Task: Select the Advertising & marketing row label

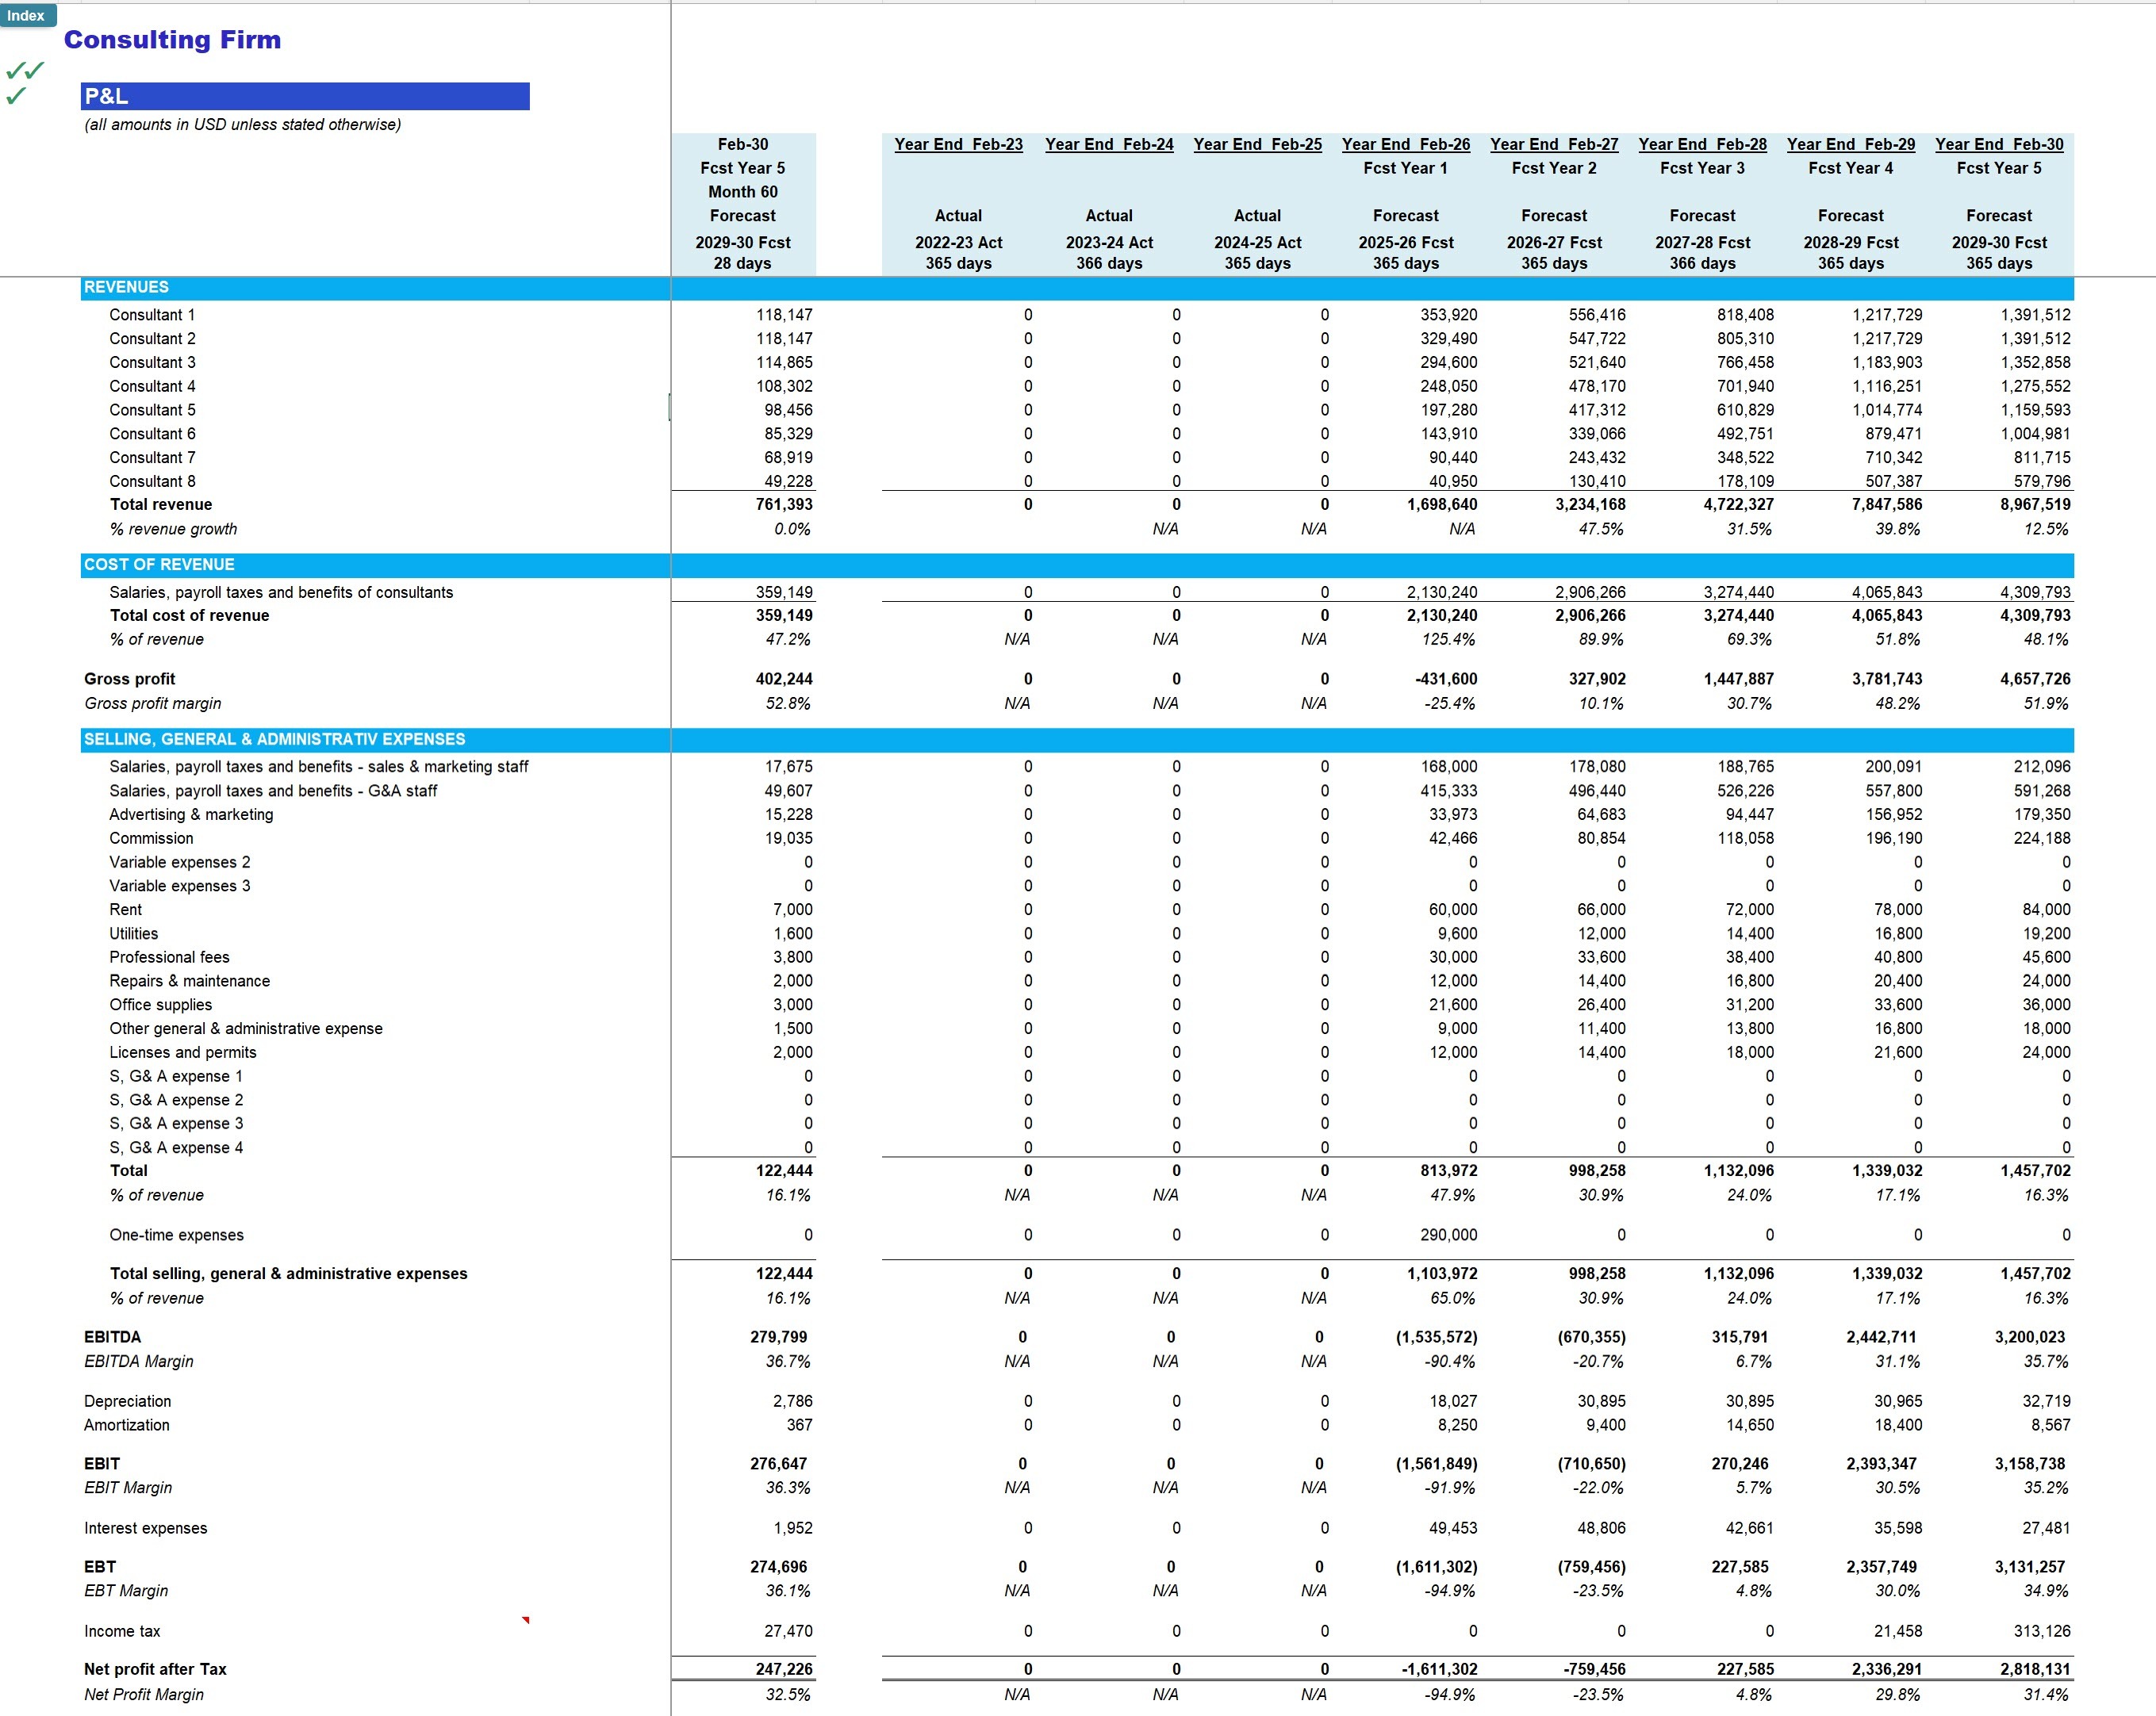Action: coord(191,814)
